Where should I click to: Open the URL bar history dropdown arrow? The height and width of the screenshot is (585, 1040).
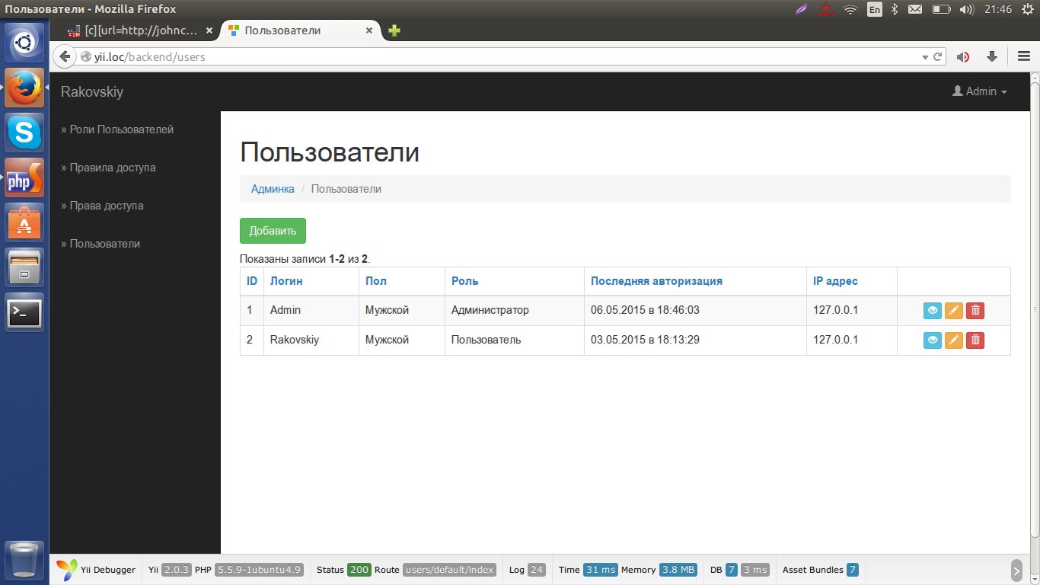925,57
